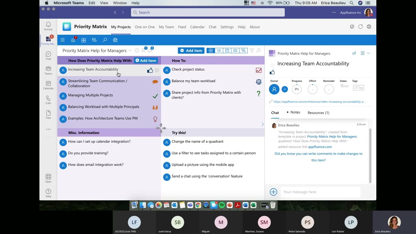Screen dimensions: 416x234
Task: Add a Tag to the item
Action: [358, 87]
